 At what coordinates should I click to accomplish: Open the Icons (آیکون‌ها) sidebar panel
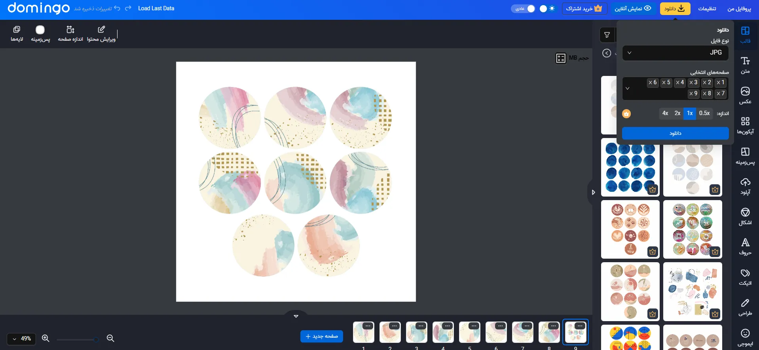tap(745, 126)
